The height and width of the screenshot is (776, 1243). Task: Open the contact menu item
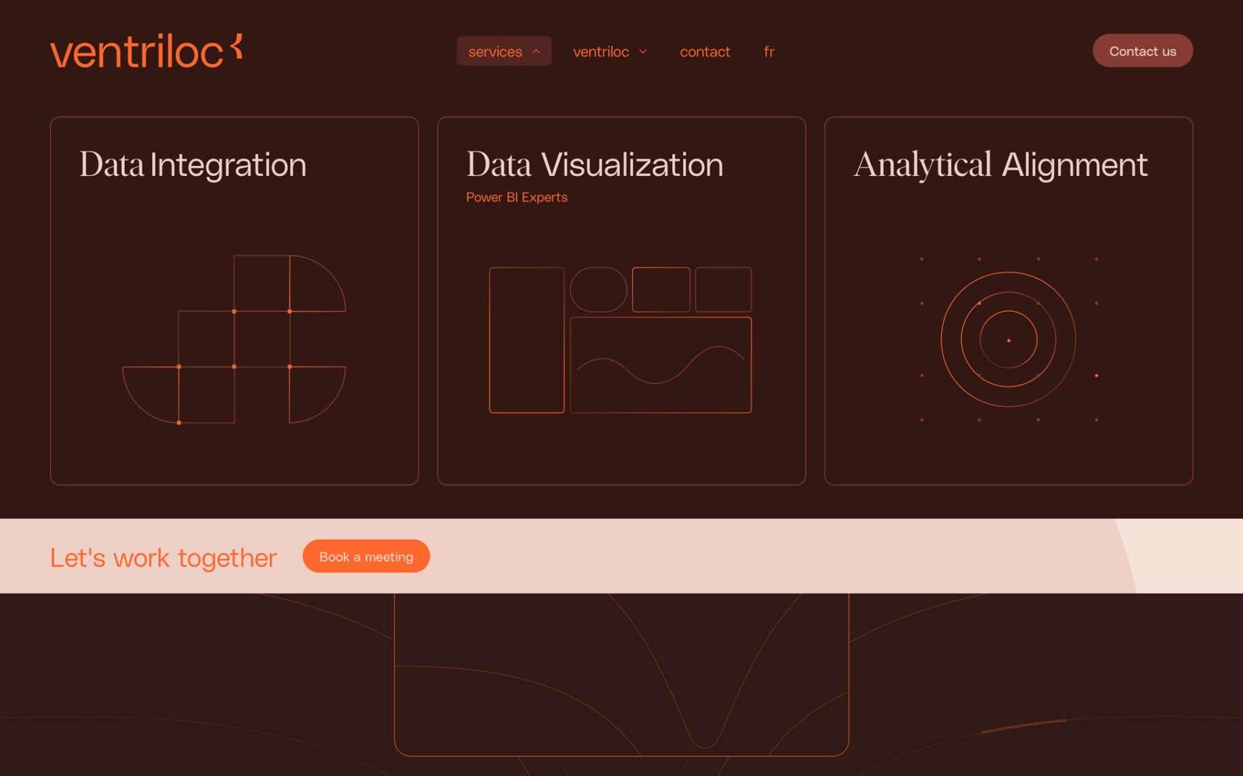[705, 51]
